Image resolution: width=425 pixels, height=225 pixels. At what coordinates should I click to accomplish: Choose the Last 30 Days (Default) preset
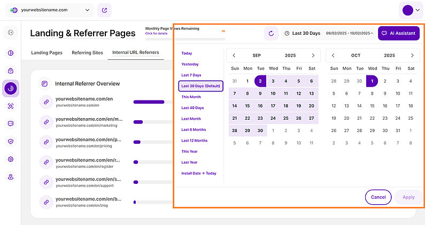coord(200,86)
